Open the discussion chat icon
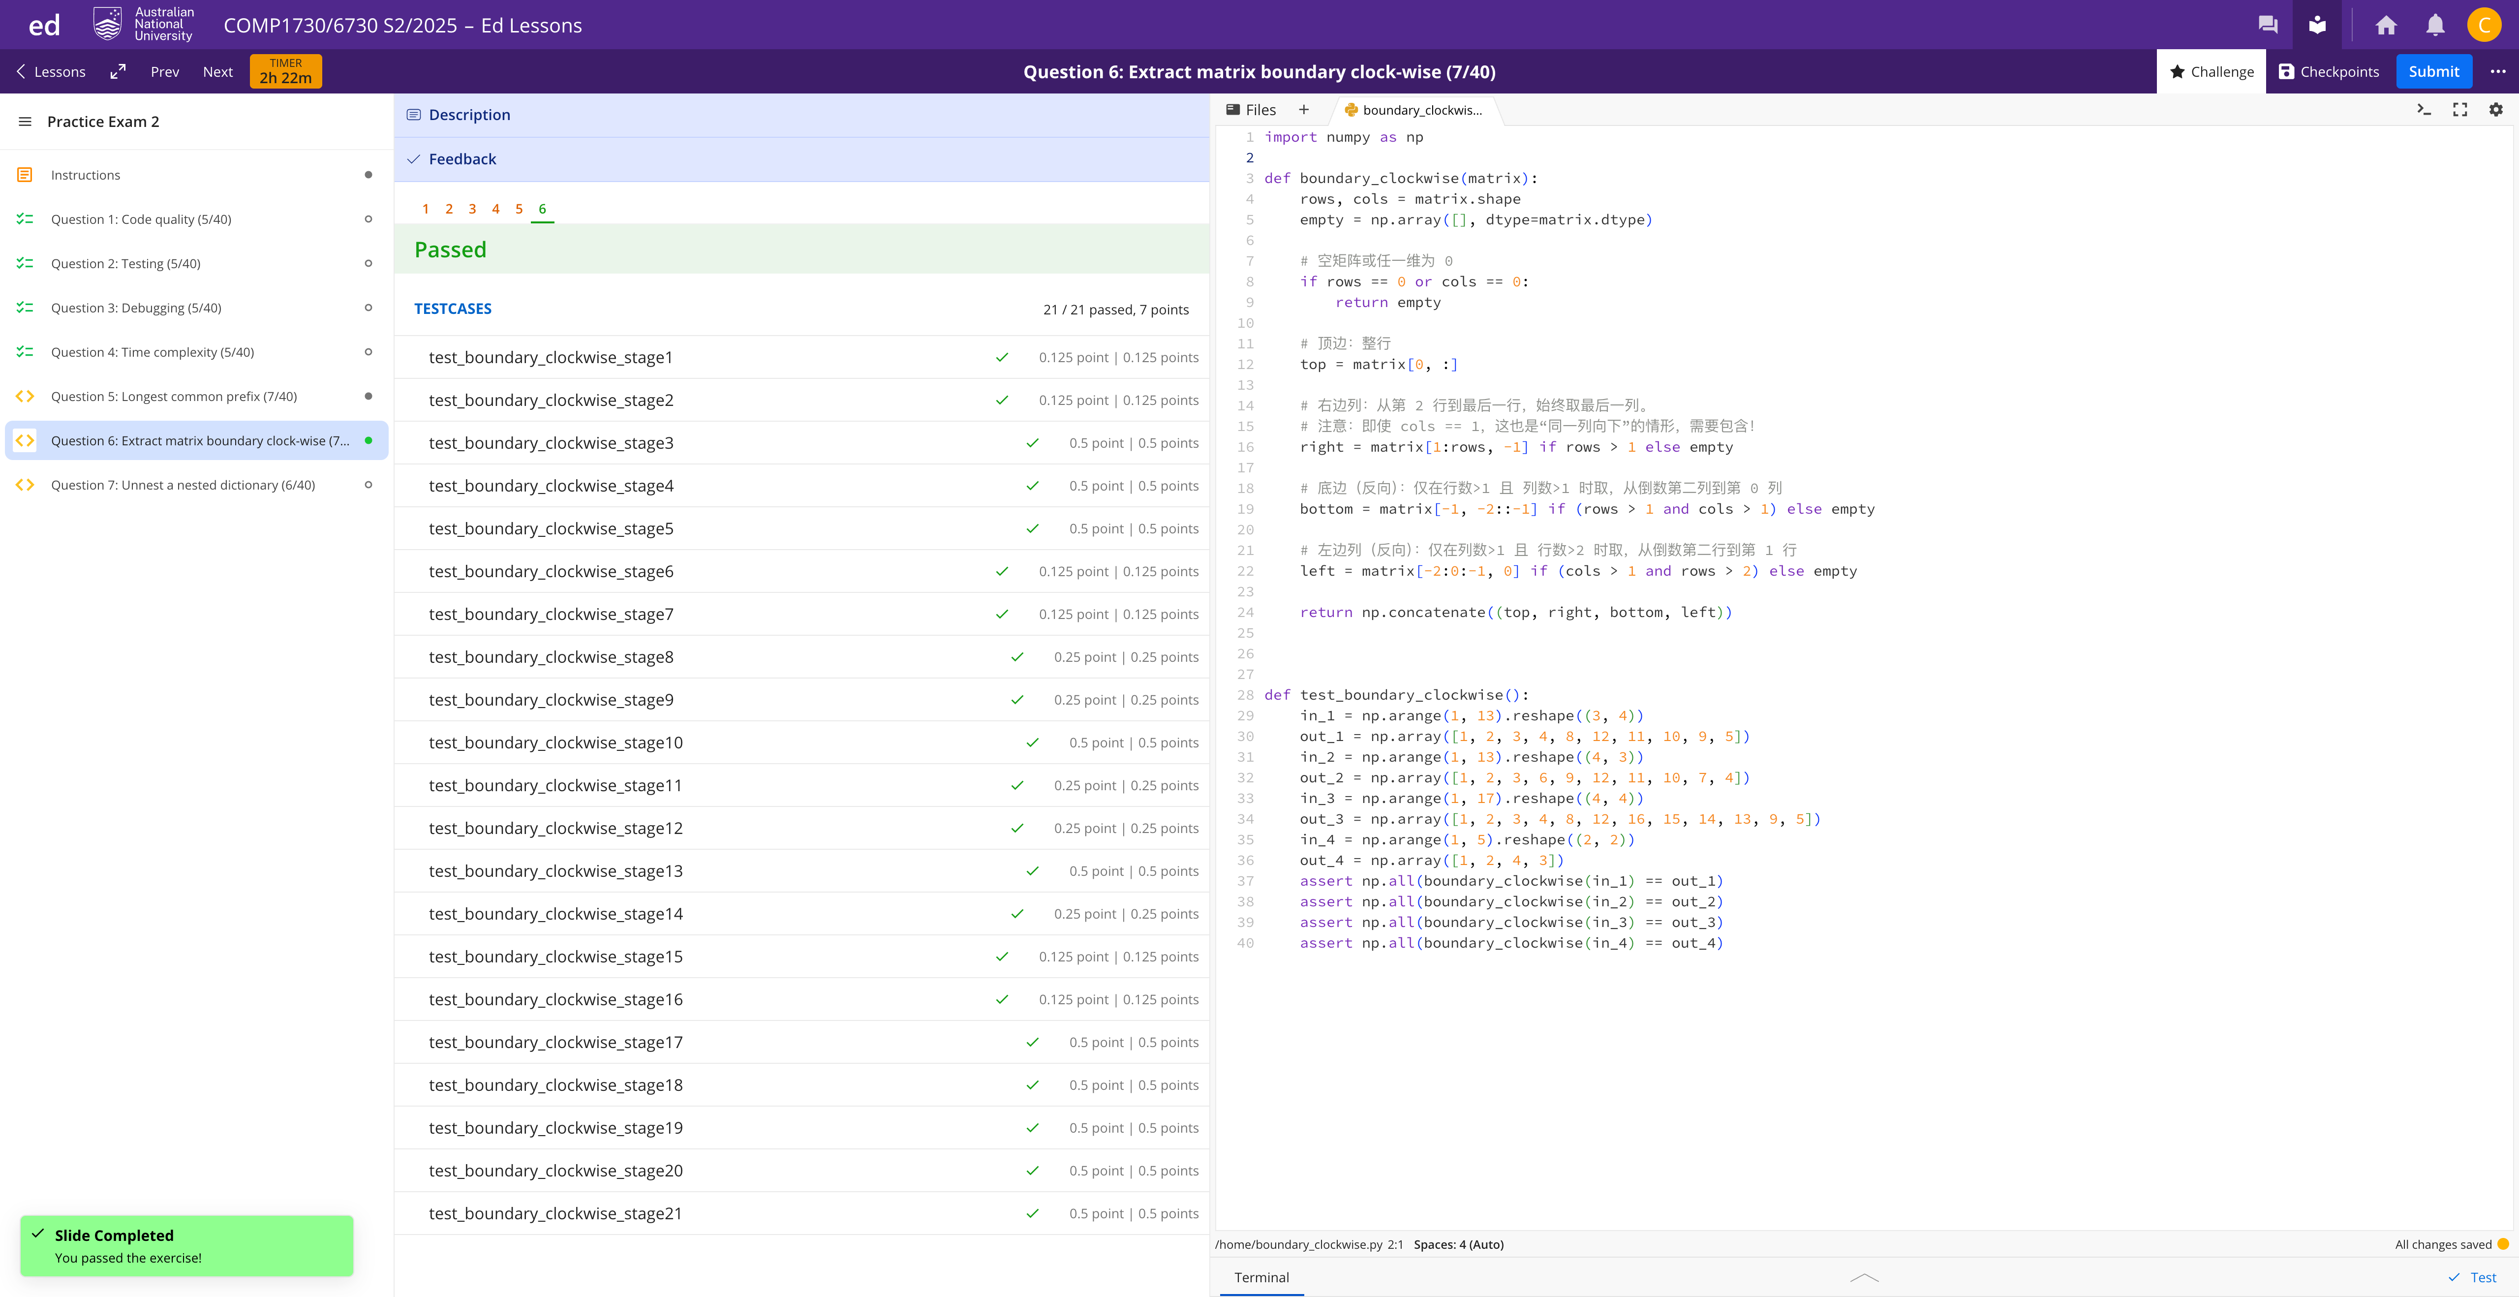 point(2268,25)
